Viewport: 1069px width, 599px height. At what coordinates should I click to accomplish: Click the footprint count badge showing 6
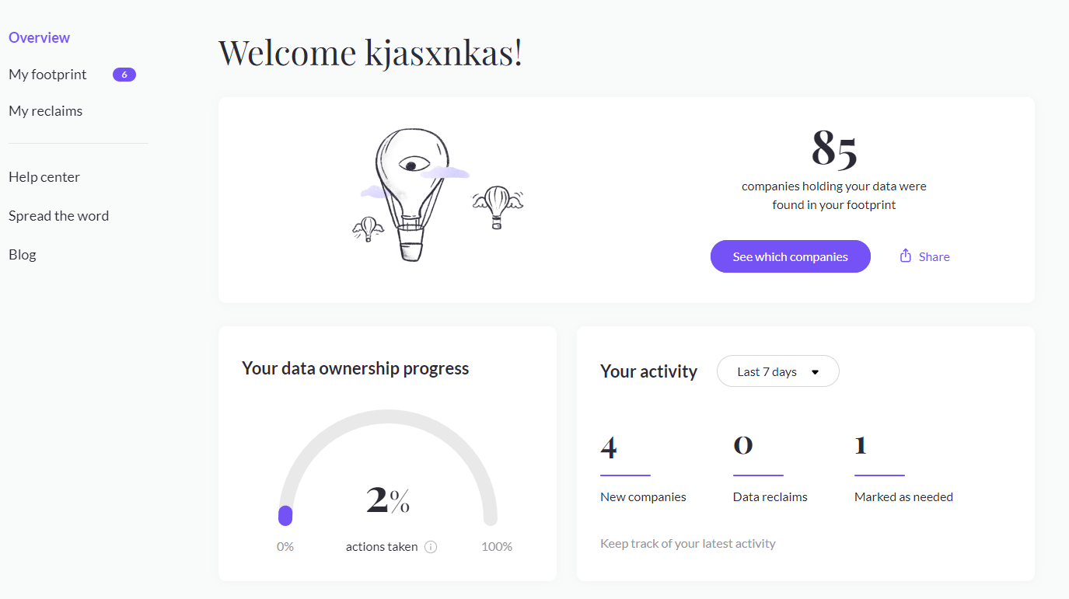(124, 75)
